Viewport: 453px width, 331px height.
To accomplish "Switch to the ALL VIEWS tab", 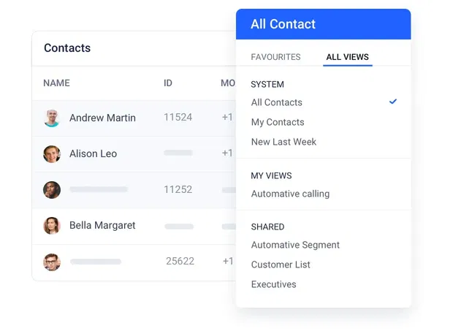I will pyautogui.click(x=347, y=57).
